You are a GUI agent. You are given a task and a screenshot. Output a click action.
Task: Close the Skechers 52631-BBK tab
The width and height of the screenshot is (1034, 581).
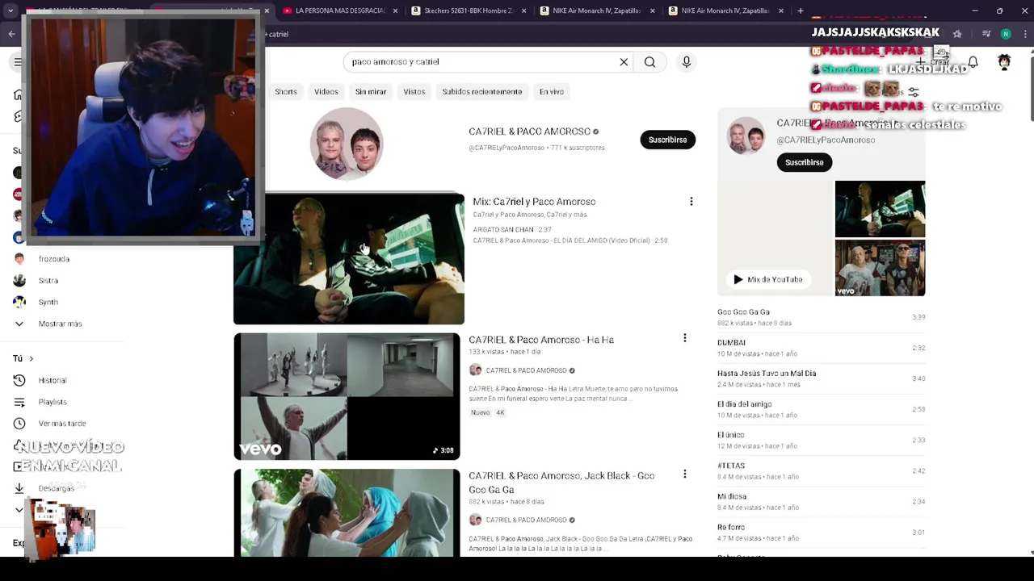523,10
